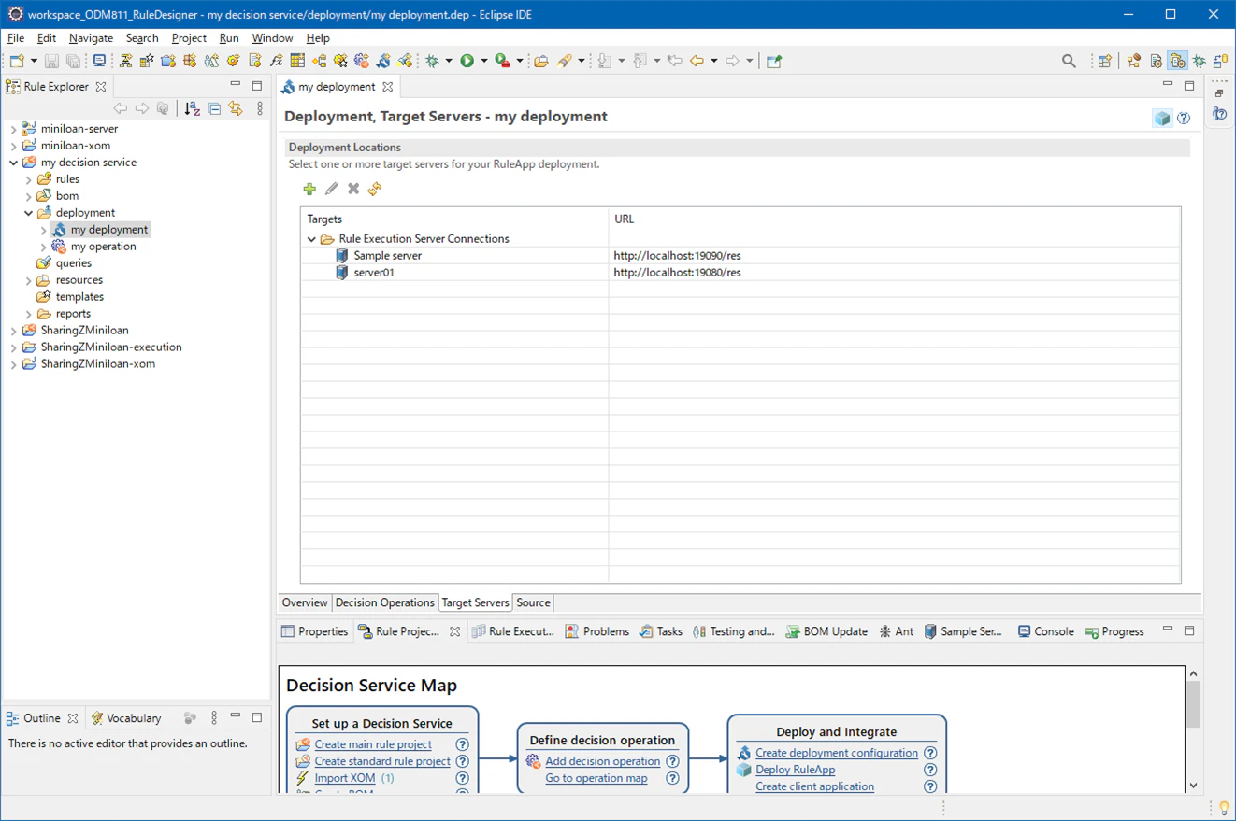Open the Console view tab

point(1045,631)
